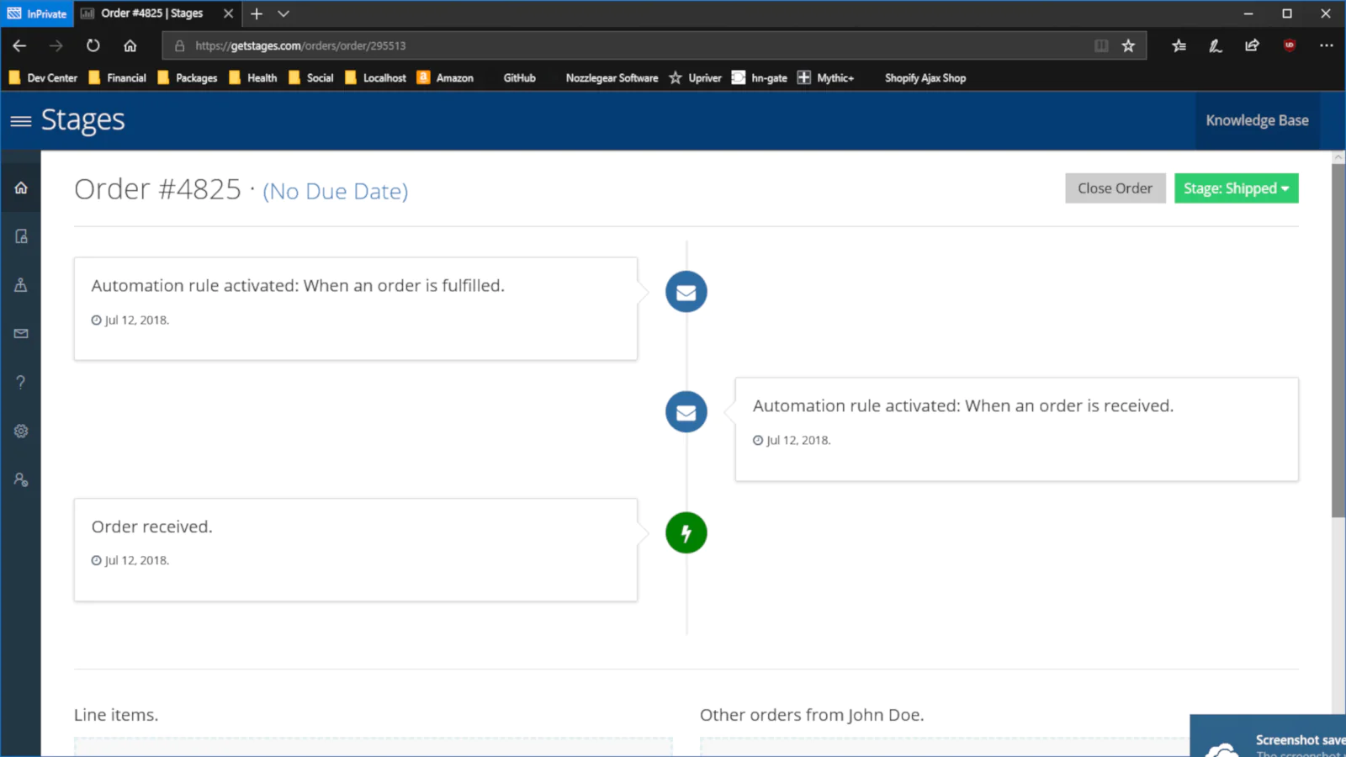Open the question mark help icon
This screenshot has height=757, width=1346.
point(21,383)
